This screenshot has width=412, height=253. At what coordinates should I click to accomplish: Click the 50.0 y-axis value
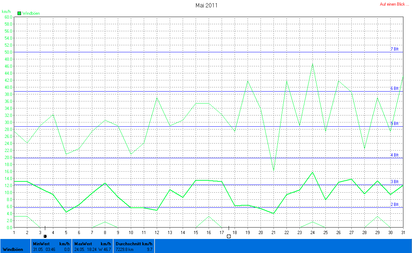(x=8, y=52)
